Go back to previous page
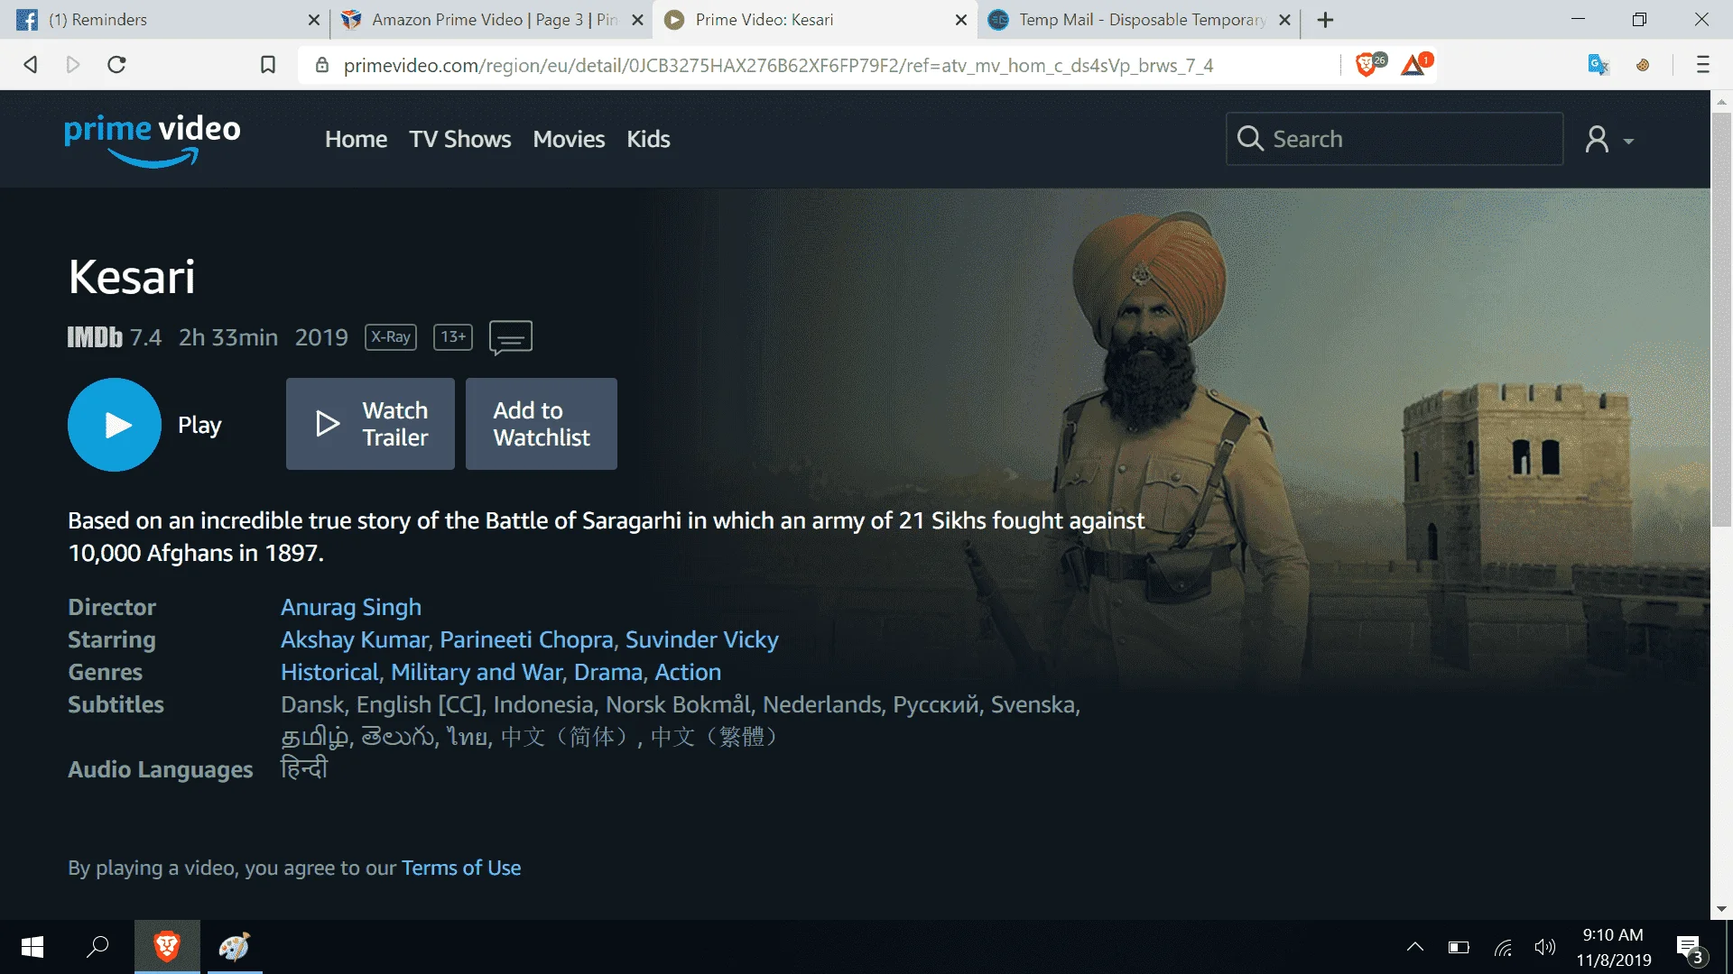 (x=31, y=64)
